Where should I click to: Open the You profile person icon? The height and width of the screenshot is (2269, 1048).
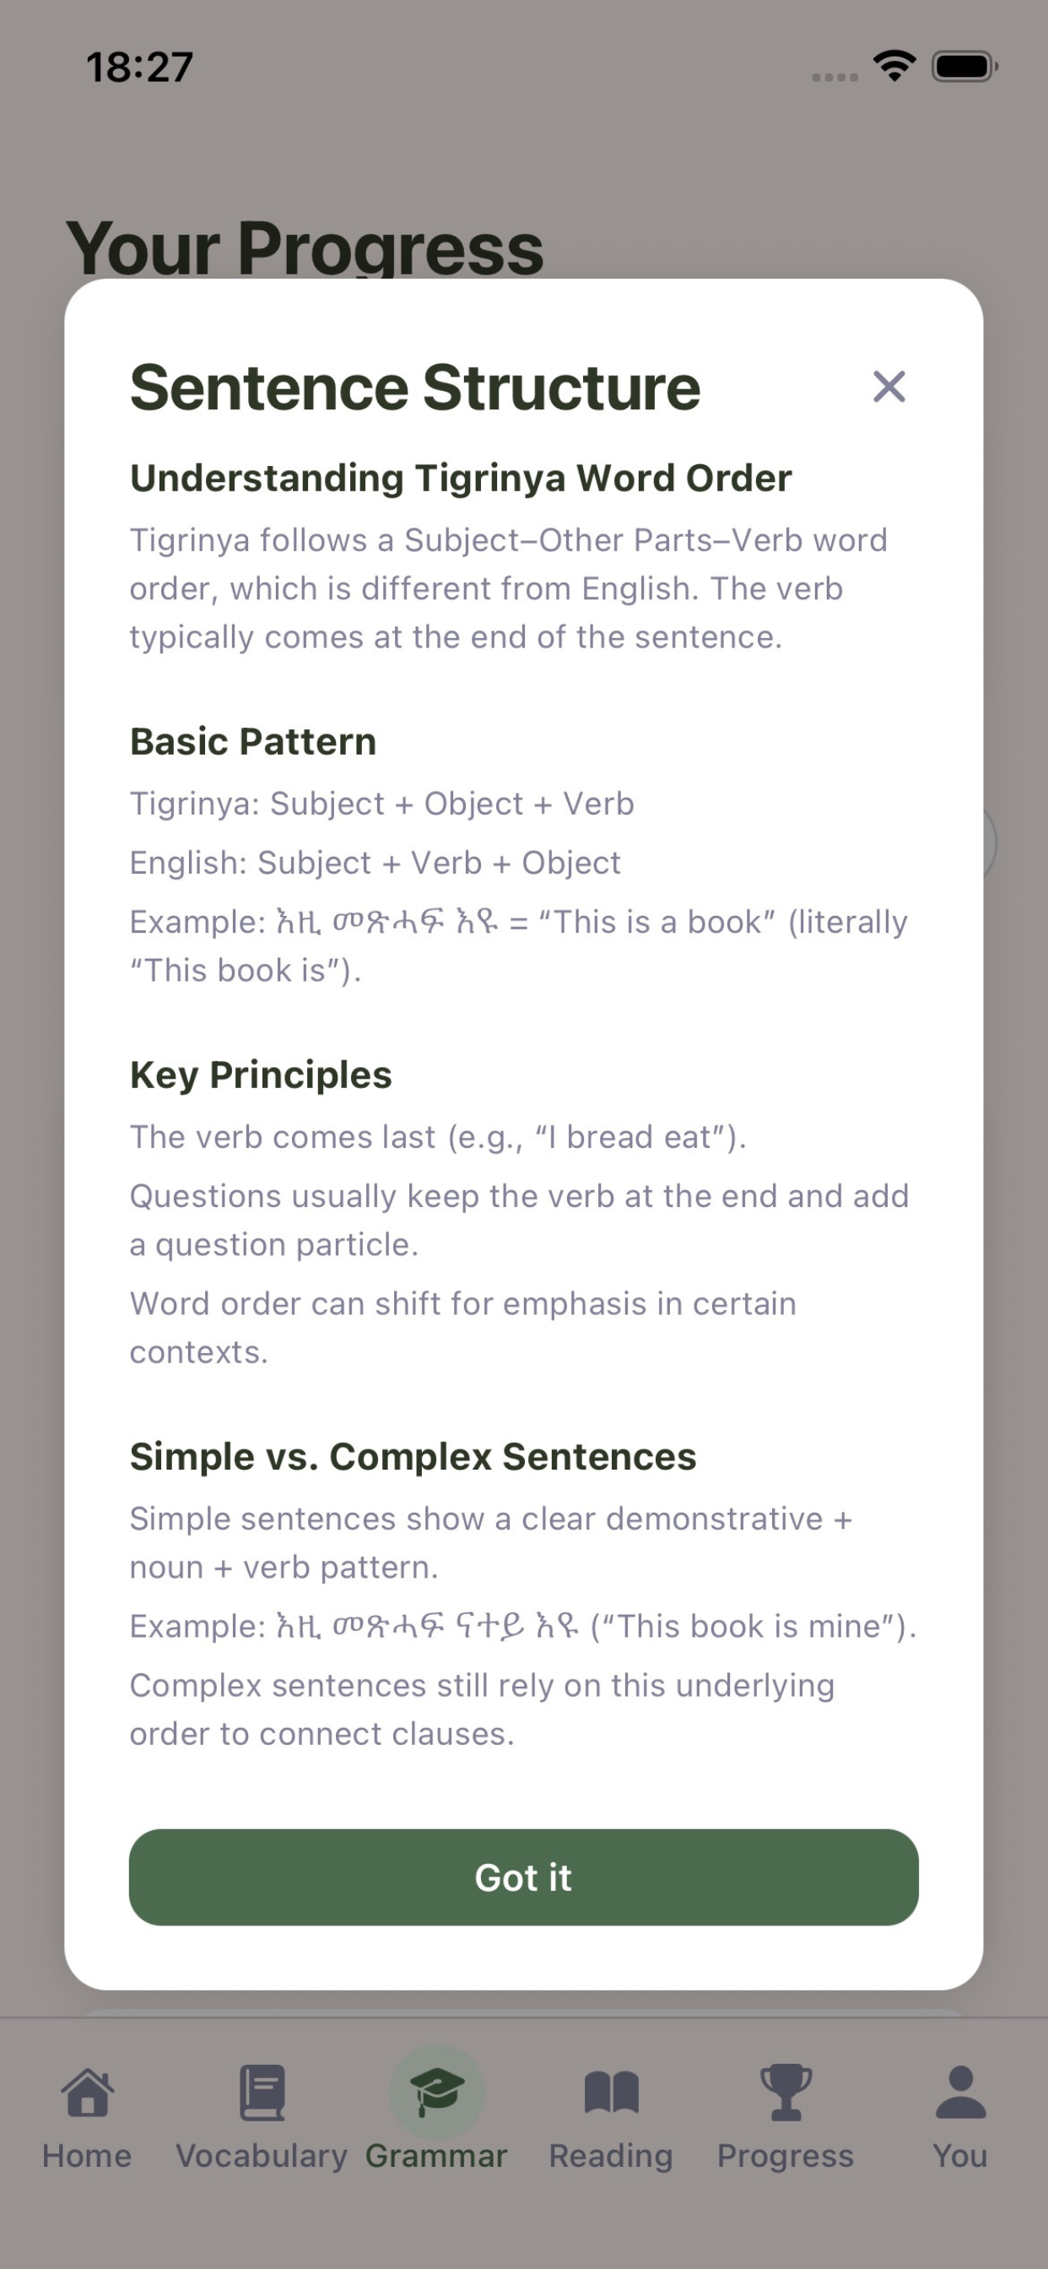click(960, 2092)
